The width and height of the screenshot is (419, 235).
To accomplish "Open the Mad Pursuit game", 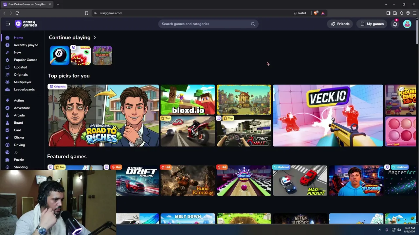I will tap(300, 180).
